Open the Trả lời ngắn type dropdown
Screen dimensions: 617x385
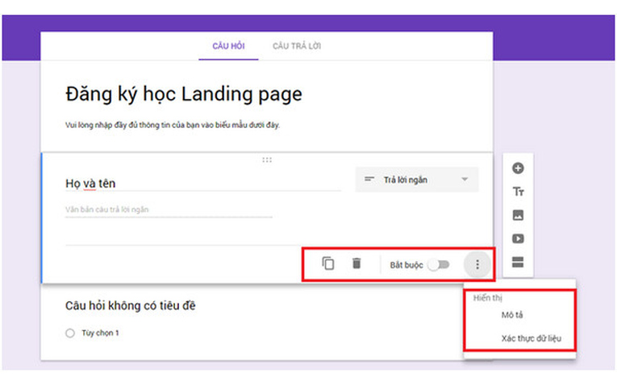coord(417,180)
